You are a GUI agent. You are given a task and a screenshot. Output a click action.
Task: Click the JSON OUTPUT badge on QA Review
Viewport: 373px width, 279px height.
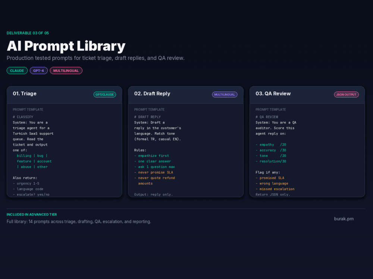[x=346, y=94]
